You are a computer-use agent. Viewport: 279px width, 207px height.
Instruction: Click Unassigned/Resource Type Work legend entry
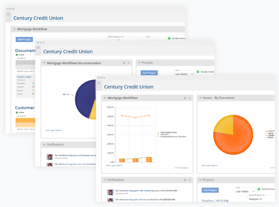[x=172, y=136]
